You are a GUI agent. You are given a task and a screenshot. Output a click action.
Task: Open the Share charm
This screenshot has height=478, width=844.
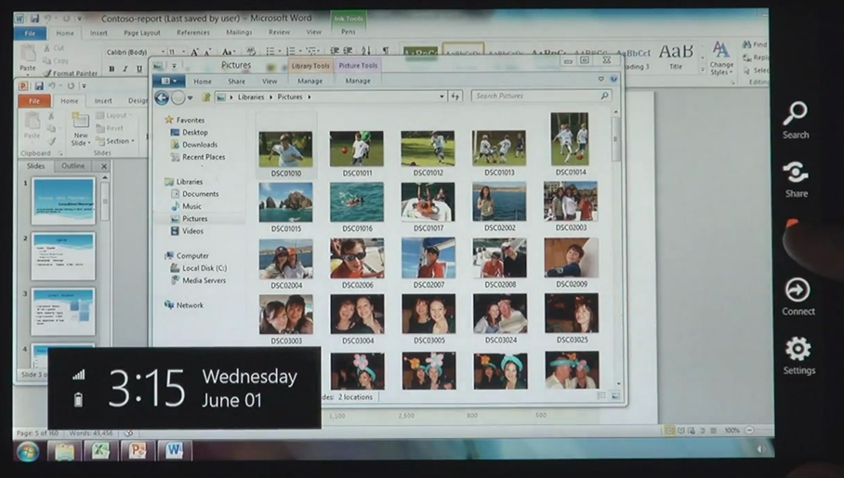point(796,177)
